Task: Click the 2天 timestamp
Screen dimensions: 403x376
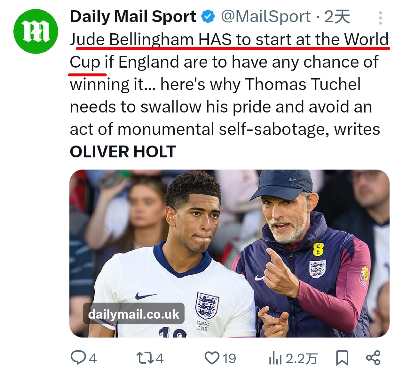Action: point(337,17)
